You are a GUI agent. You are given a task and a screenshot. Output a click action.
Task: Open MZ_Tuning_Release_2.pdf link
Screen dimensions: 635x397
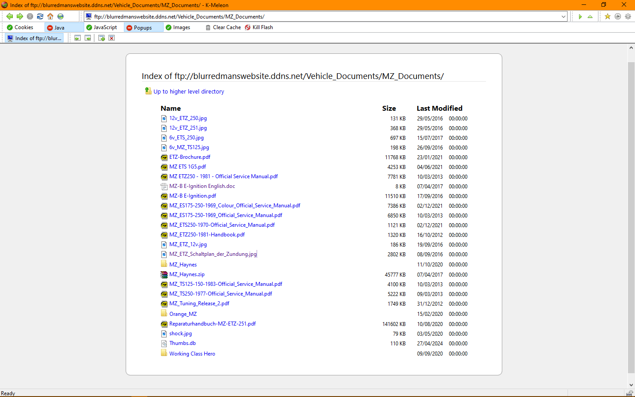pyautogui.click(x=199, y=303)
